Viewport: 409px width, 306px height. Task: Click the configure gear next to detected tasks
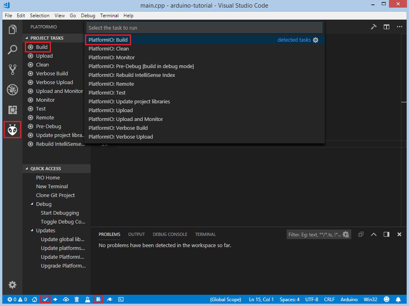tap(316, 40)
